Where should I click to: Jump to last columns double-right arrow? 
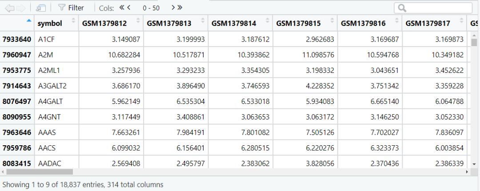coord(180,8)
